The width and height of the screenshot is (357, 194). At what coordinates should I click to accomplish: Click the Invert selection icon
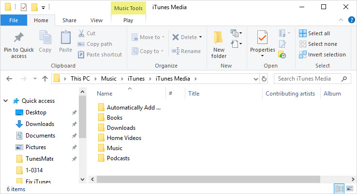pos(303,55)
